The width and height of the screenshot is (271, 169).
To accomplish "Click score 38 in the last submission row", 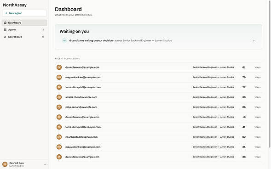I will [x=244, y=157].
